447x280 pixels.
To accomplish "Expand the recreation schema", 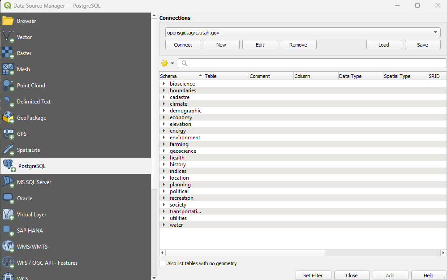I will 164,198.
